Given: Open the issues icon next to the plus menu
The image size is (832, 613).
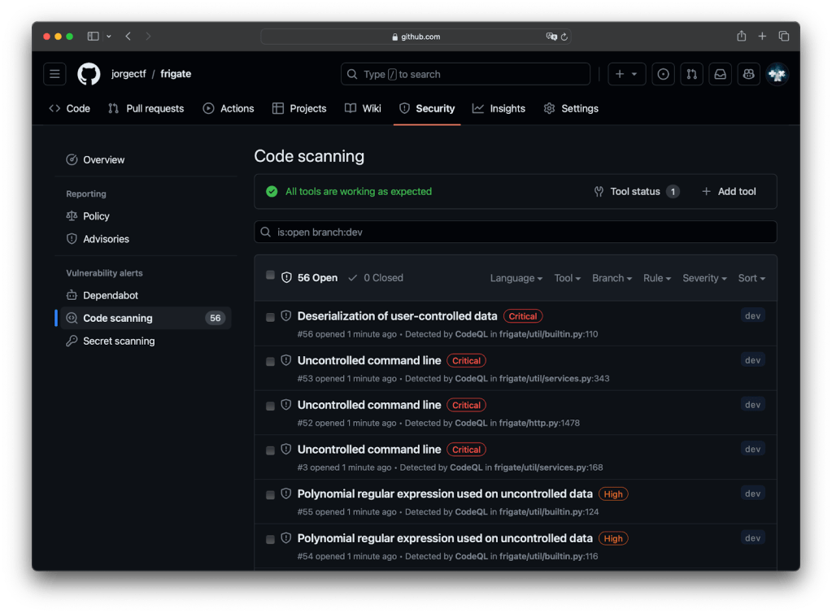Looking at the screenshot, I should (663, 74).
